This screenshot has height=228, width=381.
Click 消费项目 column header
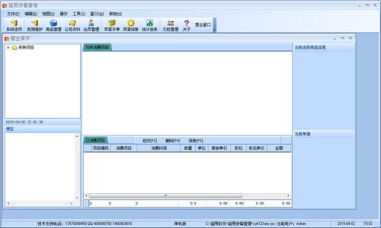[124, 148]
